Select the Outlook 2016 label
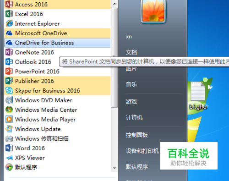This screenshot has width=229, height=181. [33, 62]
